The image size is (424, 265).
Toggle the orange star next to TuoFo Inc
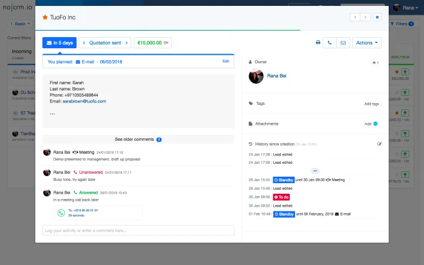coord(45,17)
